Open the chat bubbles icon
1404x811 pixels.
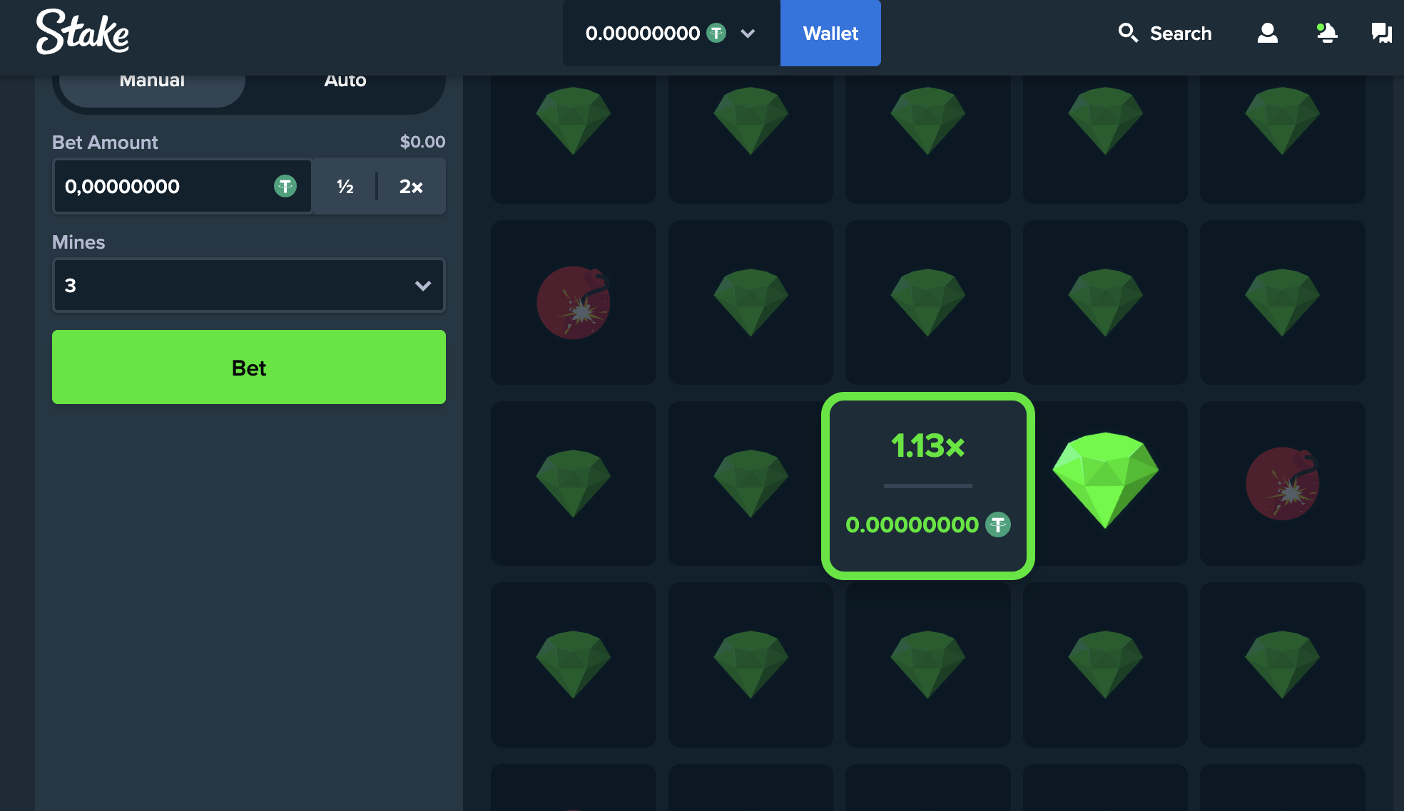click(1381, 33)
